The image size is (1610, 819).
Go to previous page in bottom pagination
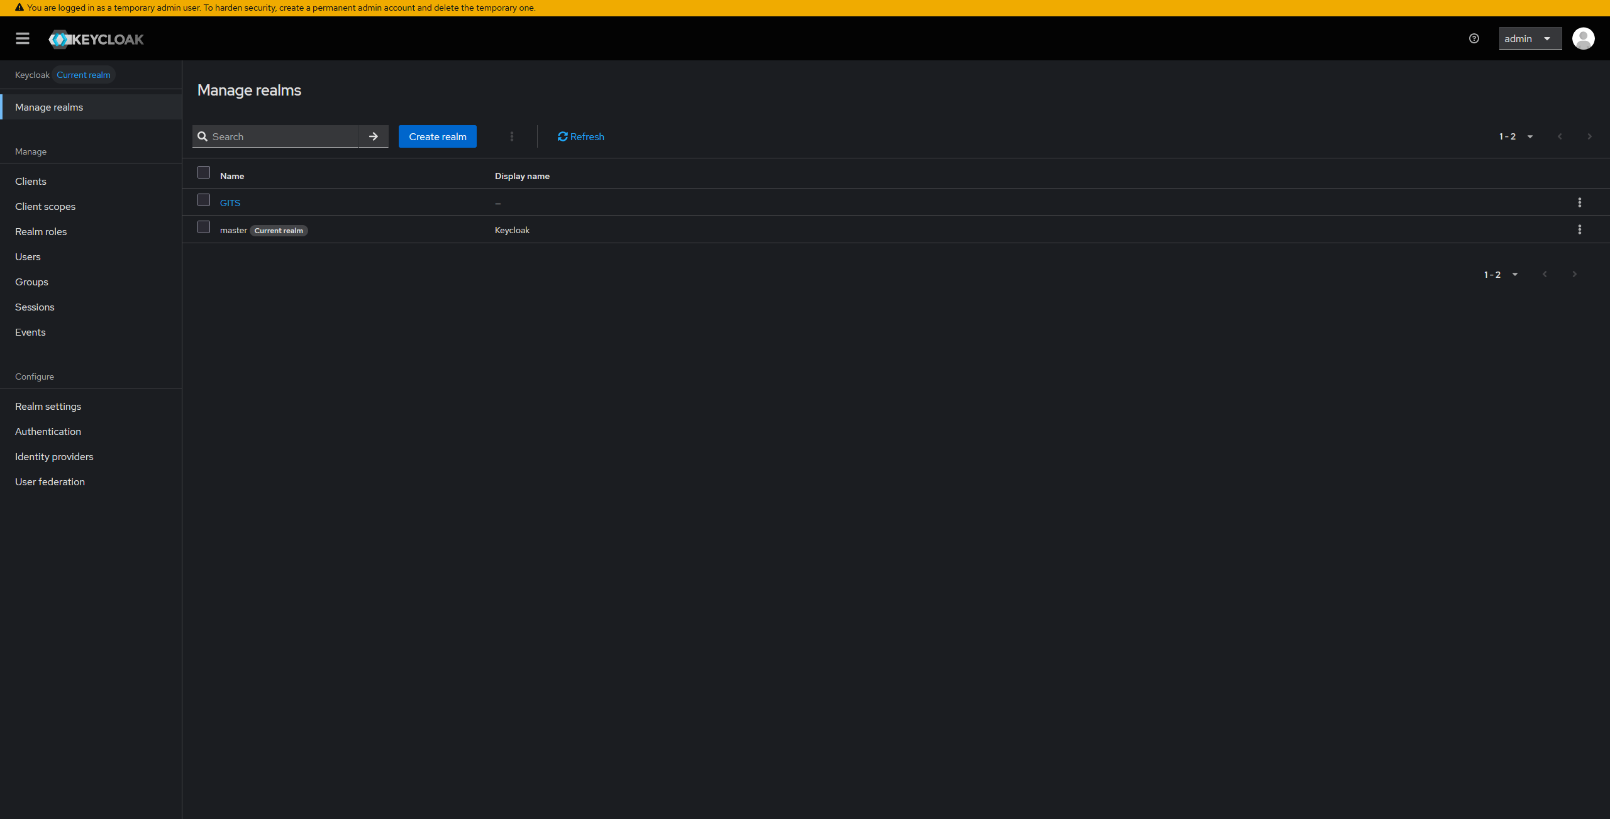tap(1545, 274)
